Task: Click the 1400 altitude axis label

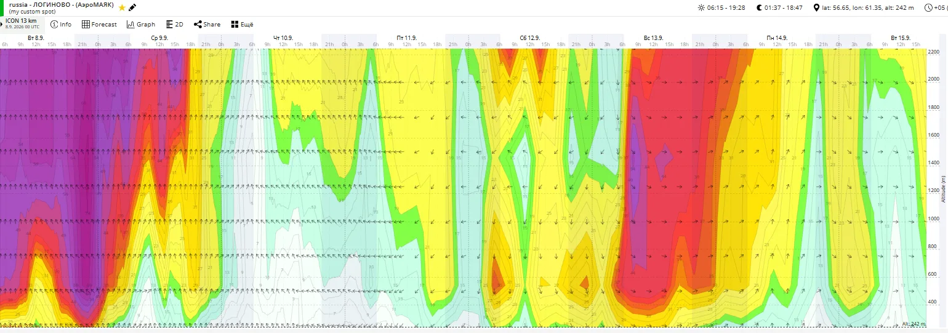Action: tap(933, 163)
